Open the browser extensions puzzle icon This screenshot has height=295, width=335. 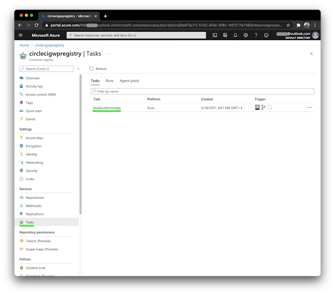pos(299,25)
